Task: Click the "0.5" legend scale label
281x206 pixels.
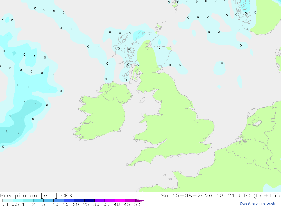Action: pos(15,204)
